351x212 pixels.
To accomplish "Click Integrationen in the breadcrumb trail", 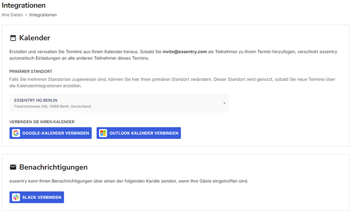I will pyautogui.click(x=43, y=15).
